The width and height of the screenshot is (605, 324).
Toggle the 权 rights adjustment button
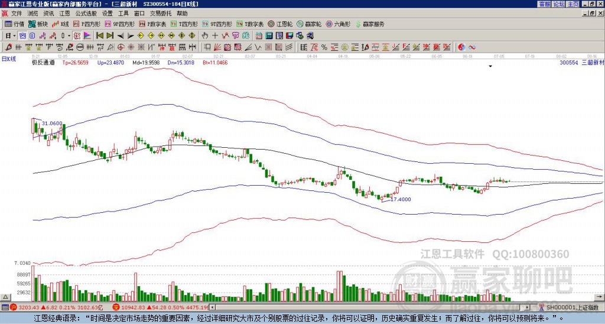[x=77, y=36]
